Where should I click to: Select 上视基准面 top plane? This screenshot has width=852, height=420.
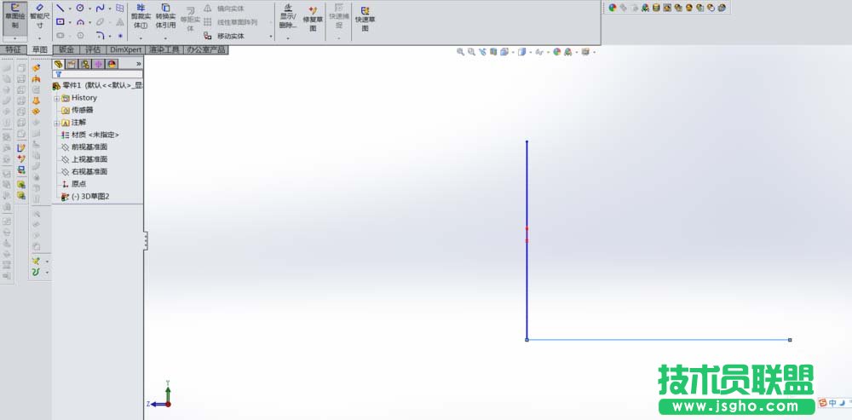coord(84,160)
